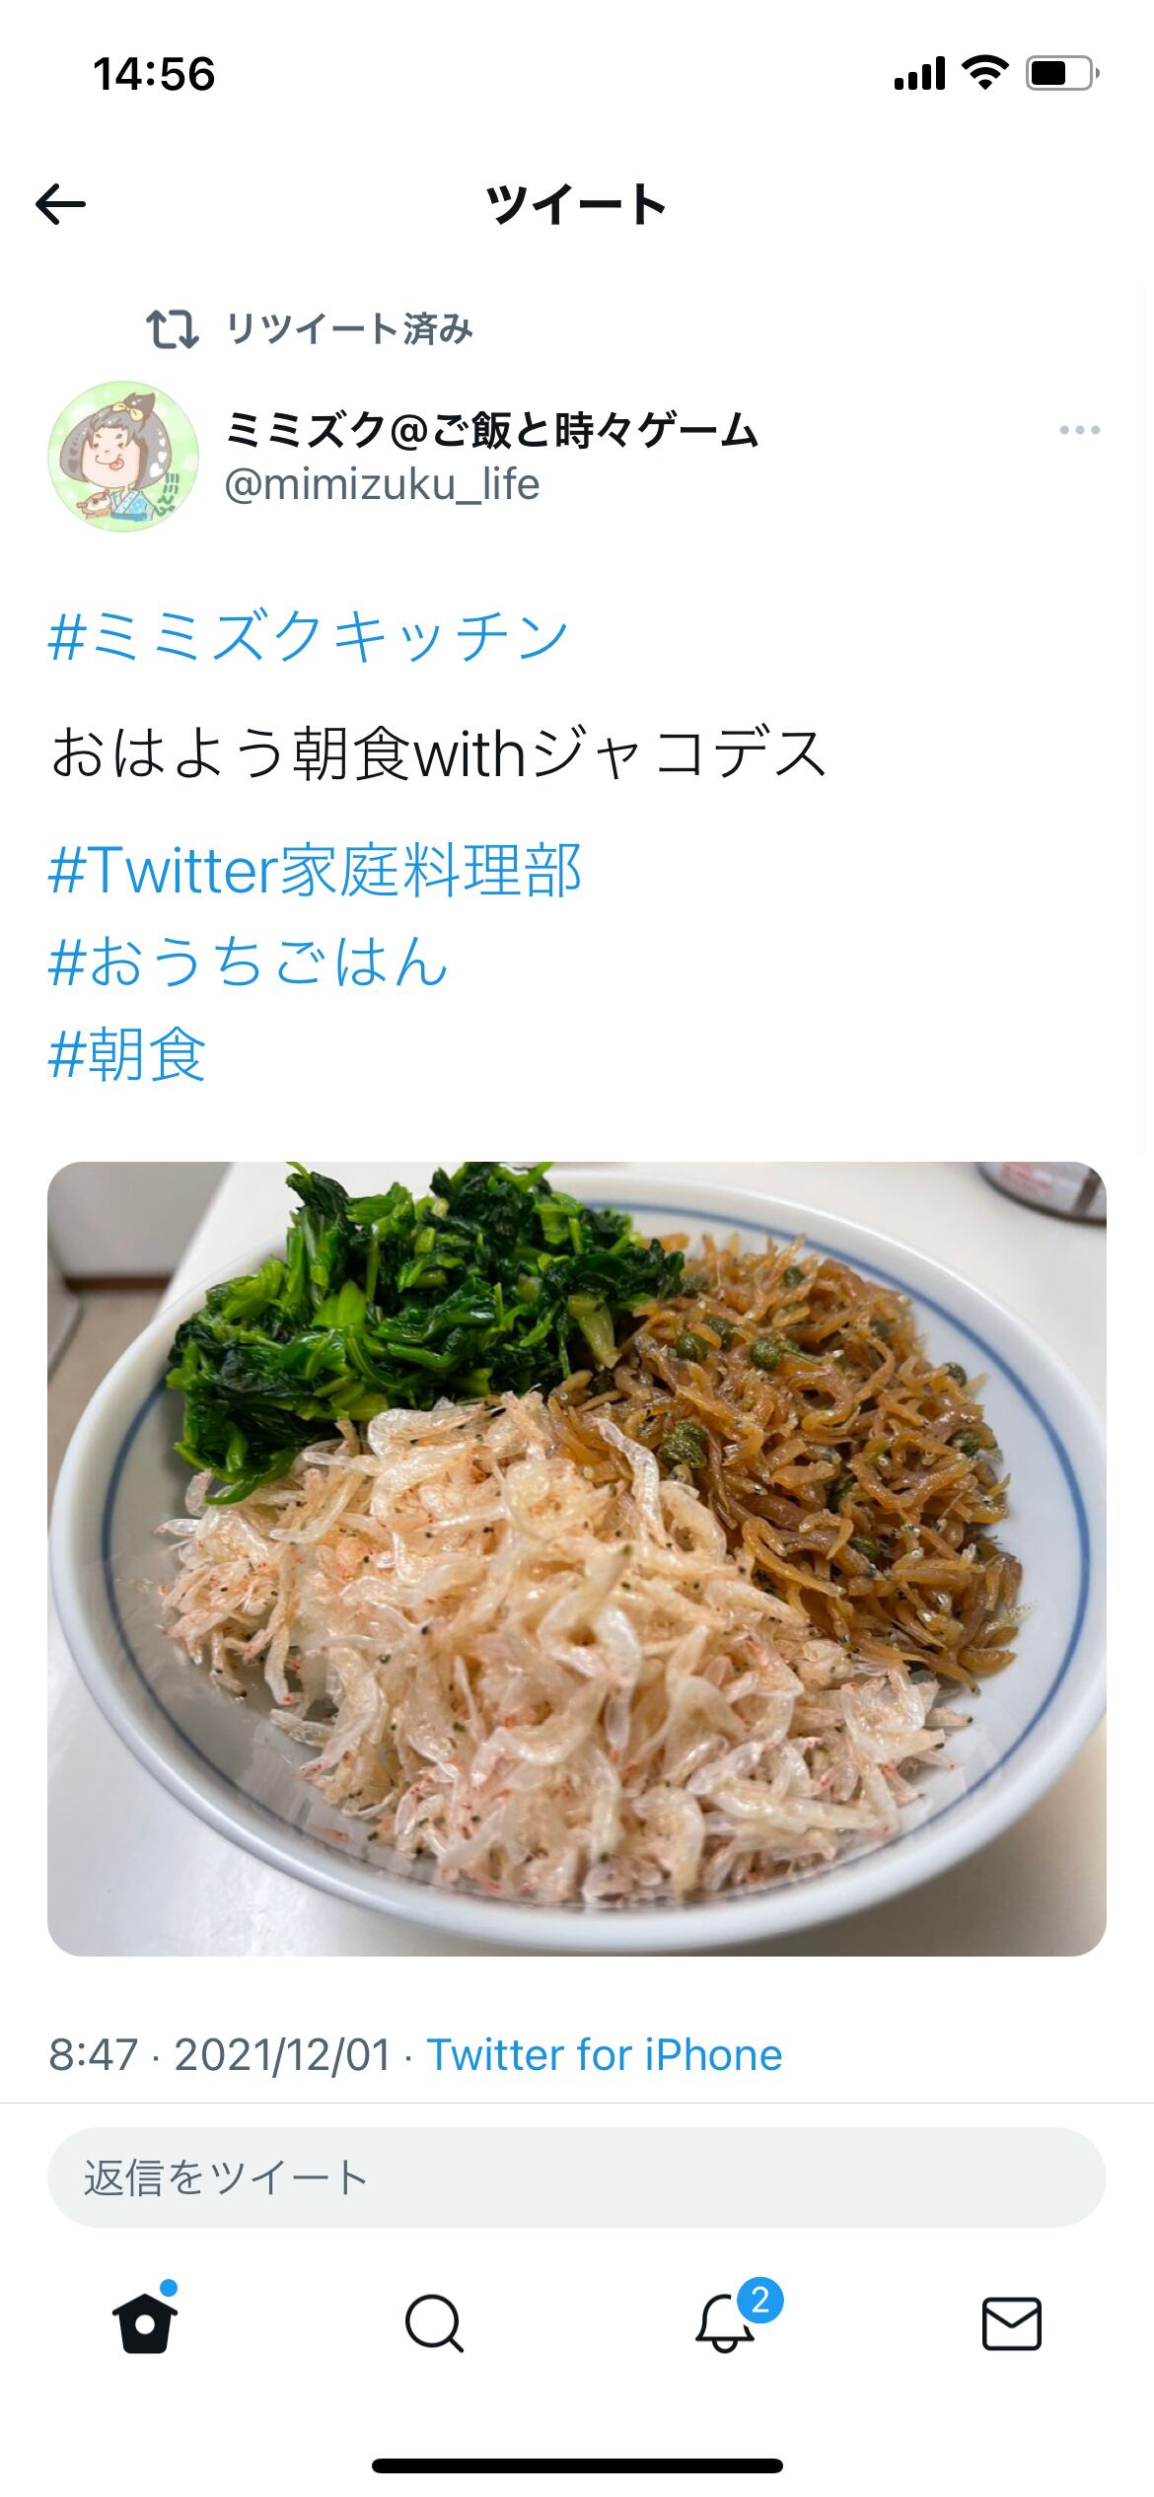Viewport: 1154px width, 2497px height.
Task: Open the Twitter for iPhone source link
Action: (x=605, y=2055)
